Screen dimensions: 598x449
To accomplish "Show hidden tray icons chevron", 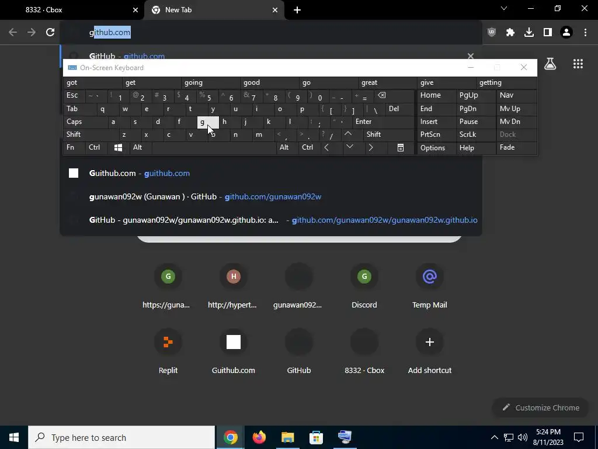I will pyautogui.click(x=494, y=437).
